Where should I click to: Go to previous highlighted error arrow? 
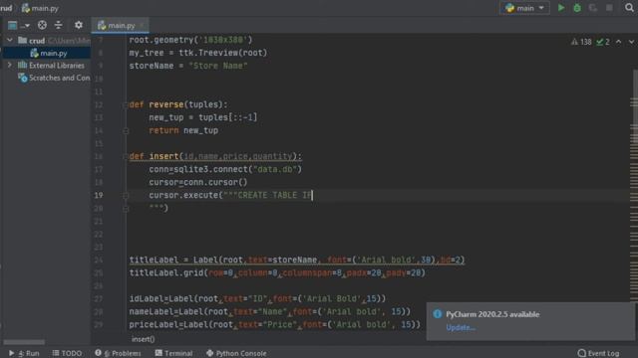[618, 42]
